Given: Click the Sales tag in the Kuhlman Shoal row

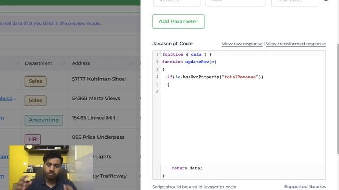Looking at the screenshot, I should (x=35, y=81).
